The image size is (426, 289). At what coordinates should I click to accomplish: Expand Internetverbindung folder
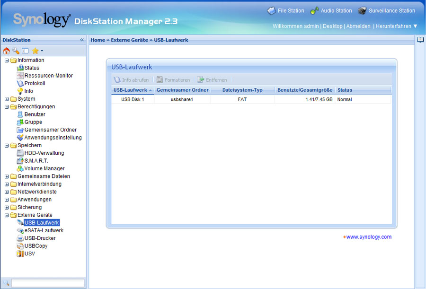[7, 184]
